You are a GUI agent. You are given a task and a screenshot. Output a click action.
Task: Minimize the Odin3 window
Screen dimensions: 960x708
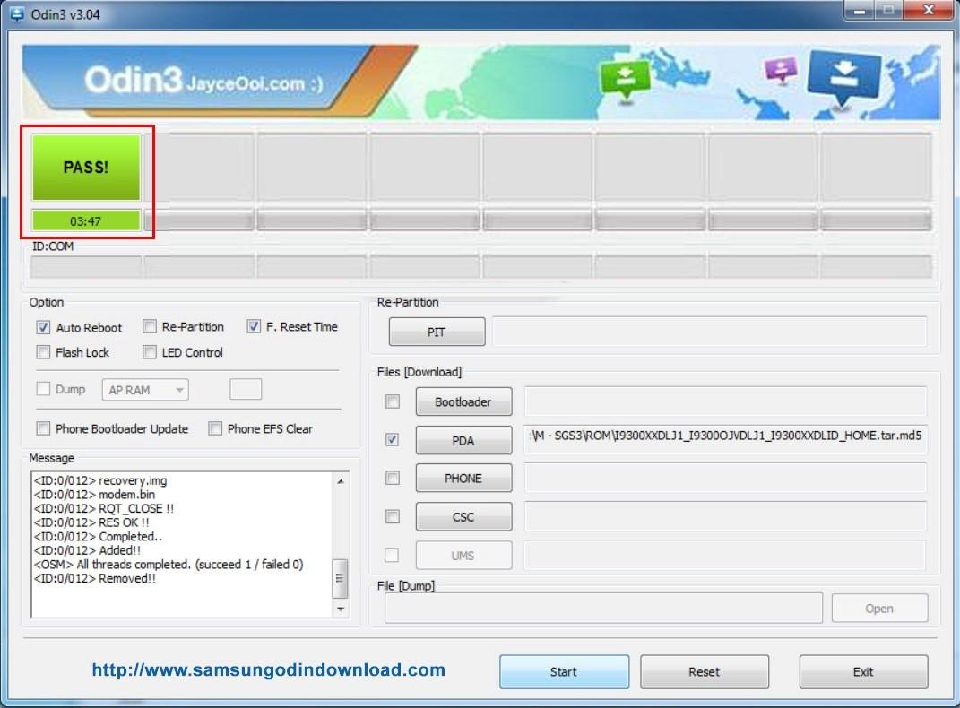point(861,10)
